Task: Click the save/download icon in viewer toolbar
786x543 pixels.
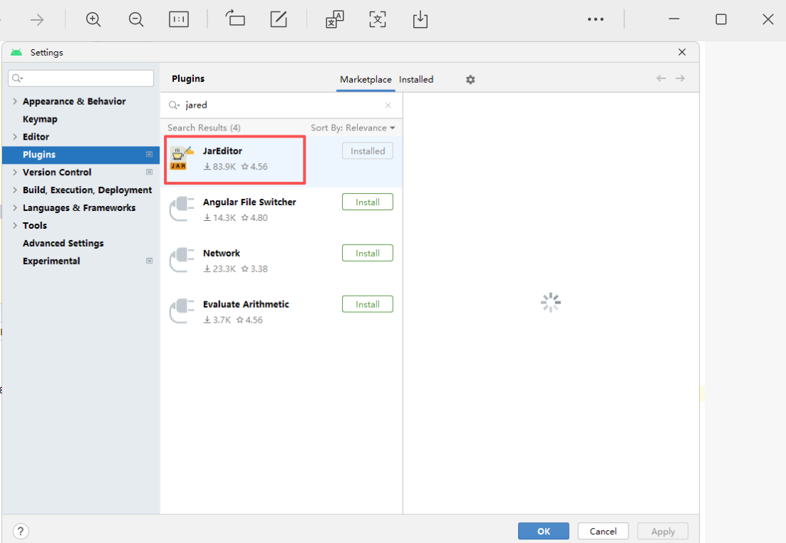Action: (x=420, y=19)
